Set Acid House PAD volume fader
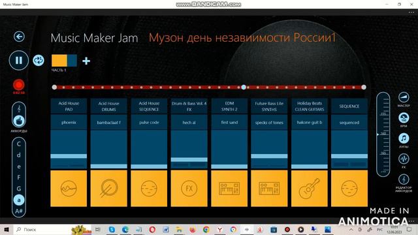 (69, 156)
